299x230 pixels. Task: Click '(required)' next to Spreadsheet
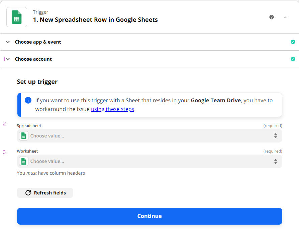tap(273, 126)
